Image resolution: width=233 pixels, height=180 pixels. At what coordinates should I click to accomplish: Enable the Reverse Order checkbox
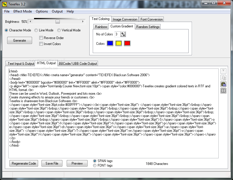coord(41,38)
